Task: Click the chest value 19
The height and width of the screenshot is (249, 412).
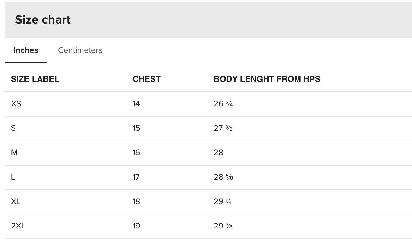Action: [x=136, y=226]
